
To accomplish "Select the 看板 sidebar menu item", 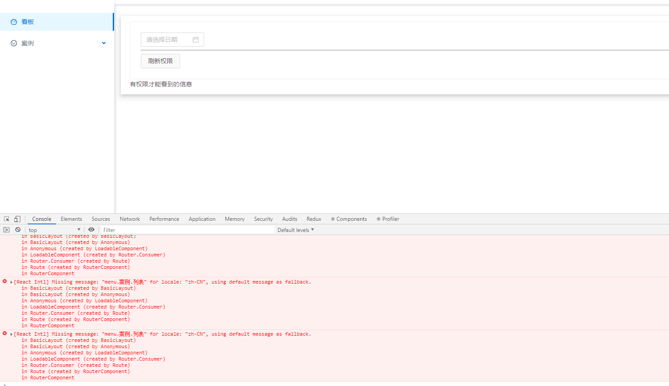I will coord(57,22).
